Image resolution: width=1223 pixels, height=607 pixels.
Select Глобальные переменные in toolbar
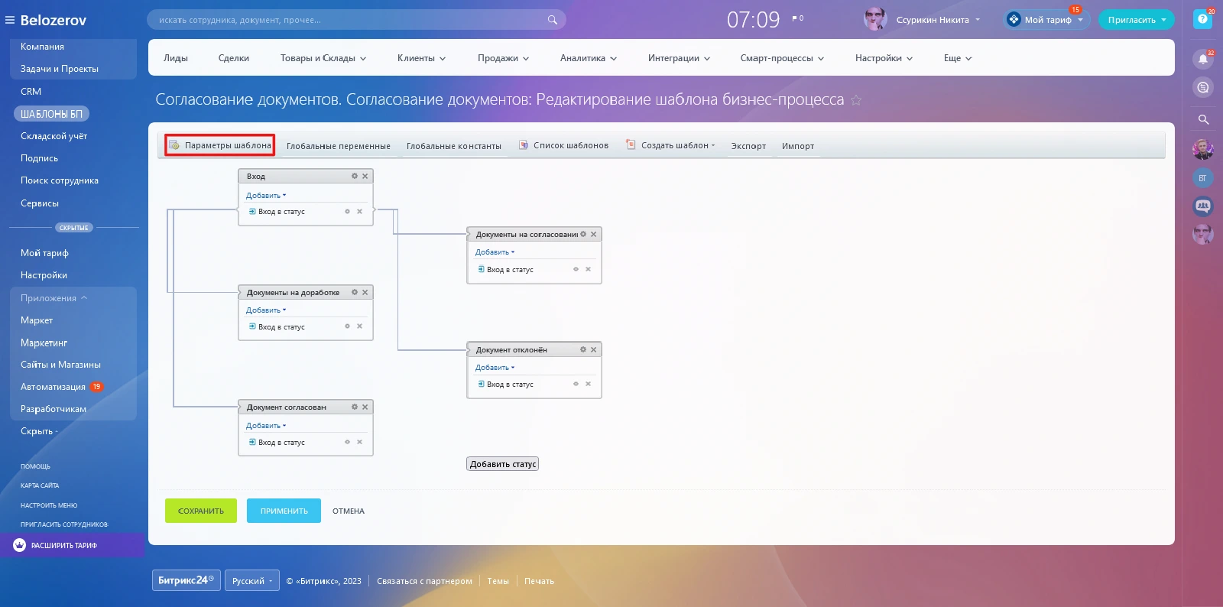point(338,146)
